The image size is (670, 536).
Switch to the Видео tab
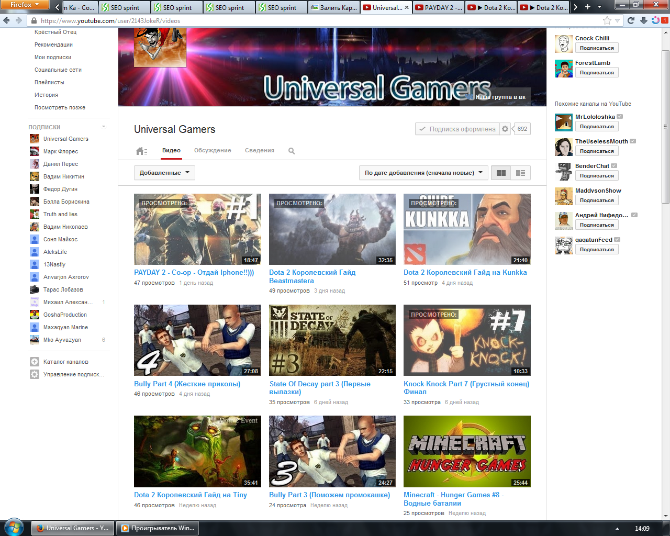click(x=171, y=150)
